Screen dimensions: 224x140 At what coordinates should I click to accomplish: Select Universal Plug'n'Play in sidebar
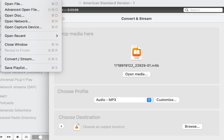[x=16, y=80]
